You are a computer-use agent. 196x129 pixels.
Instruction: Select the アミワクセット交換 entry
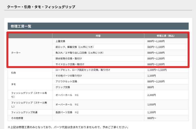point(66,81)
